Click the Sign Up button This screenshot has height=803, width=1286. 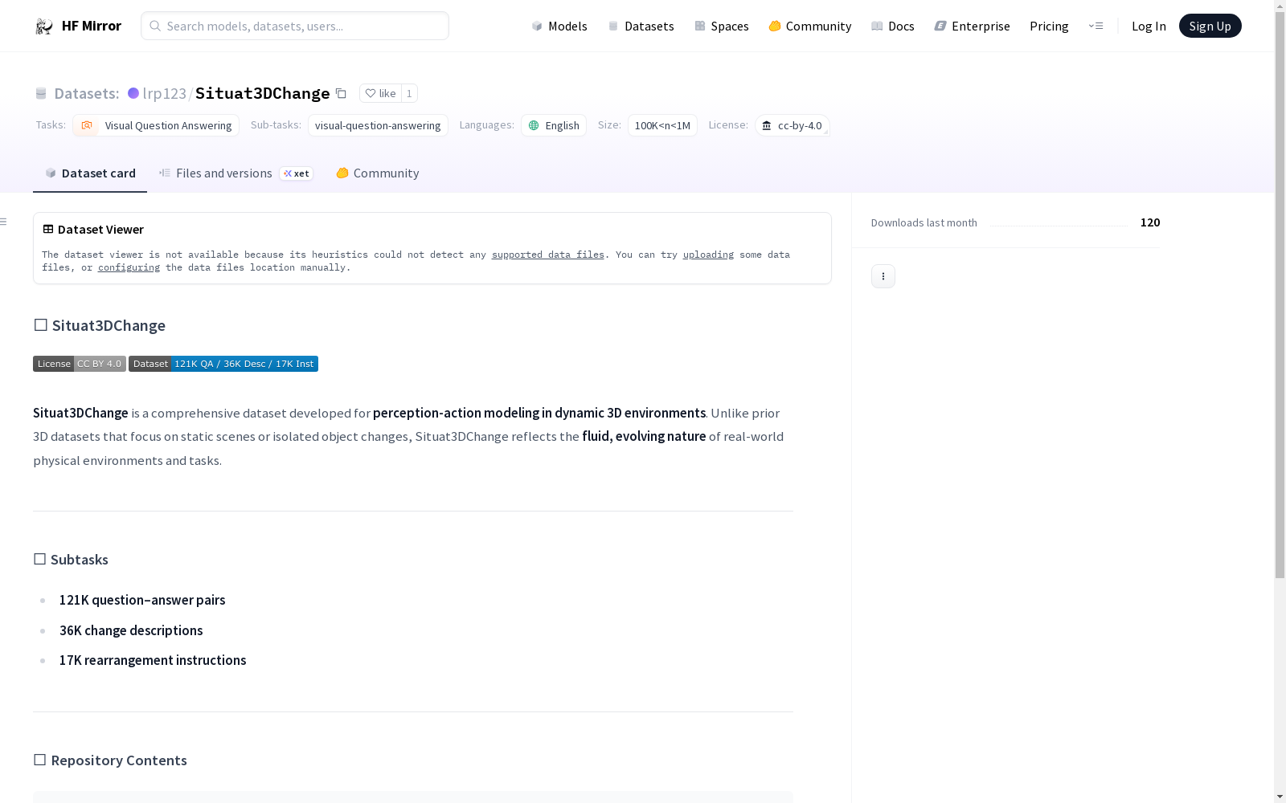pos(1210,26)
